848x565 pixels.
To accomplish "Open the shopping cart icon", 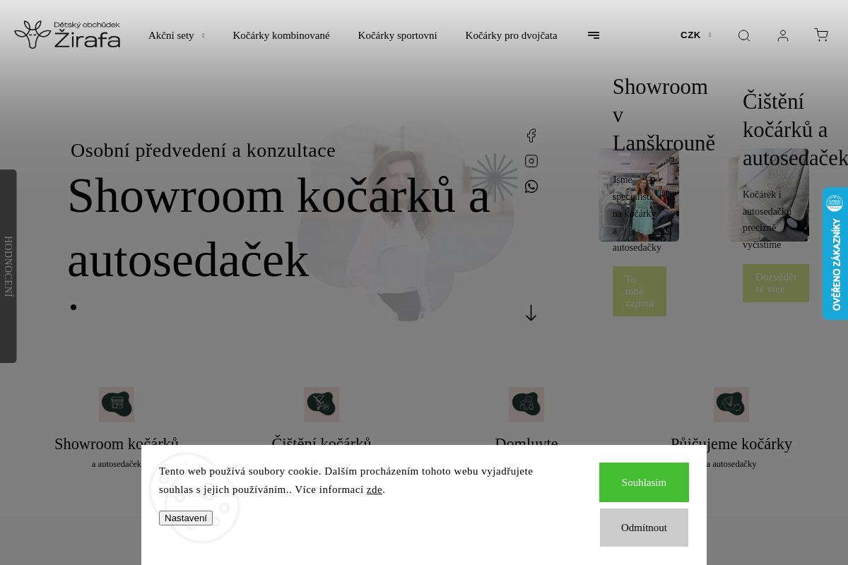I will click(821, 35).
